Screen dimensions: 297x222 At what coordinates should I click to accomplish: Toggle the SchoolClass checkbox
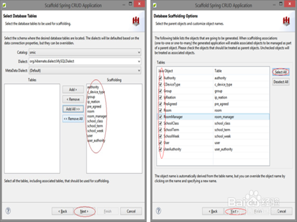160,123
